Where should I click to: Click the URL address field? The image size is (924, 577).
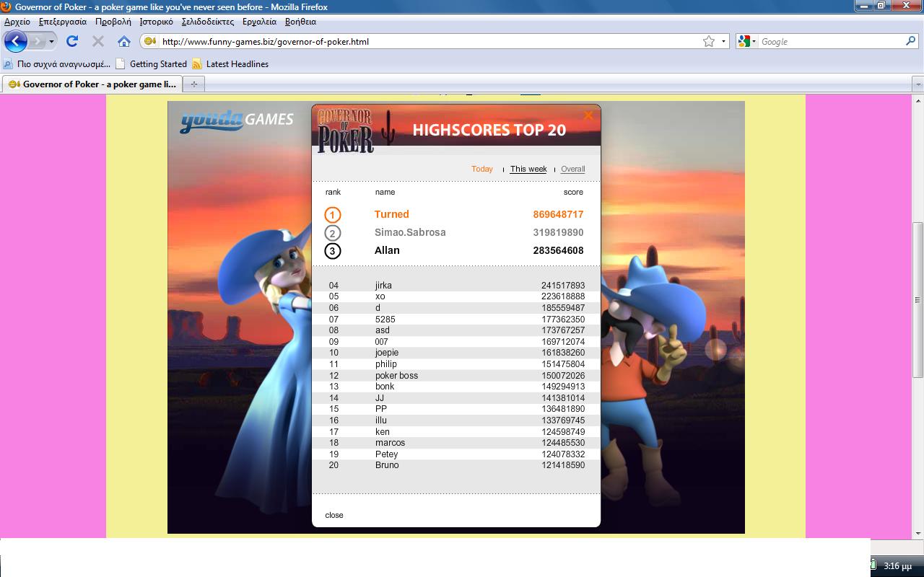click(x=430, y=41)
